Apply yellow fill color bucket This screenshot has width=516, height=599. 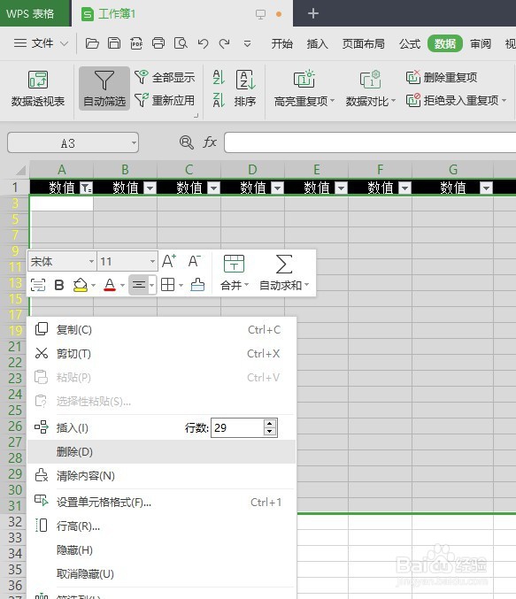(x=81, y=285)
